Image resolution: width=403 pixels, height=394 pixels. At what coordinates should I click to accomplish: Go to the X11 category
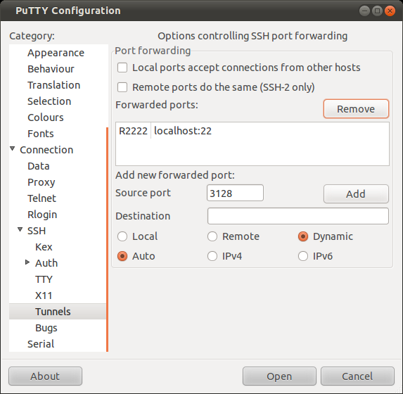(x=44, y=296)
